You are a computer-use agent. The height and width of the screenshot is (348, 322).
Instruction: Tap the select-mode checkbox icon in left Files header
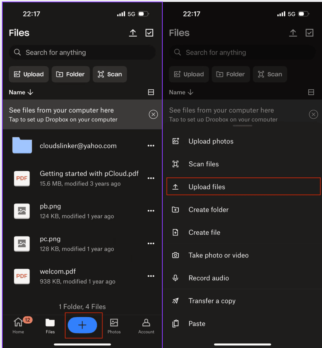(x=149, y=33)
